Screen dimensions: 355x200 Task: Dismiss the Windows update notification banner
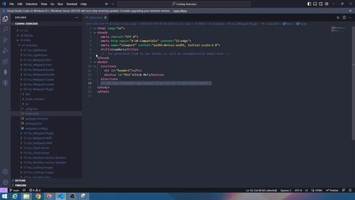pos(350,11)
